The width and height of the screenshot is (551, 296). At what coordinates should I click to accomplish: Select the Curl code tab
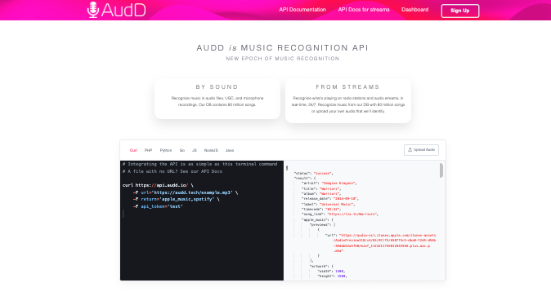pyautogui.click(x=133, y=150)
